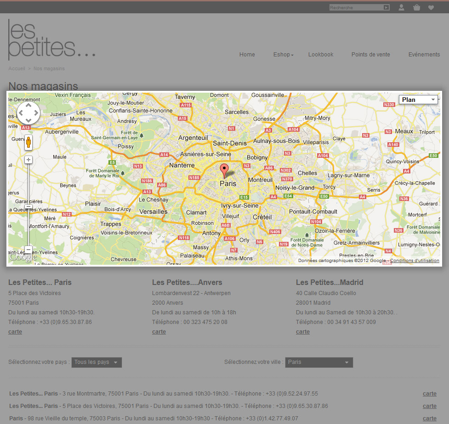Image resolution: width=449 pixels, height=424 pixels.
Task: Click the Les Petites...Madrid store heading
Action: pos(330,282)
